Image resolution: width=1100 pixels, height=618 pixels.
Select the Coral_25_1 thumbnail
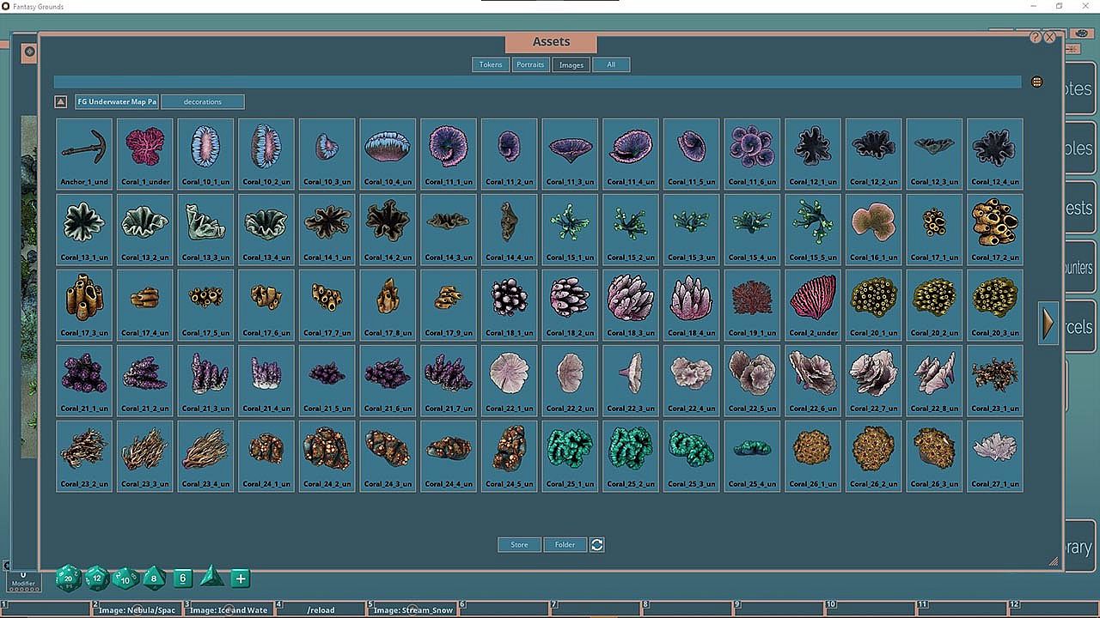point(570,456)
